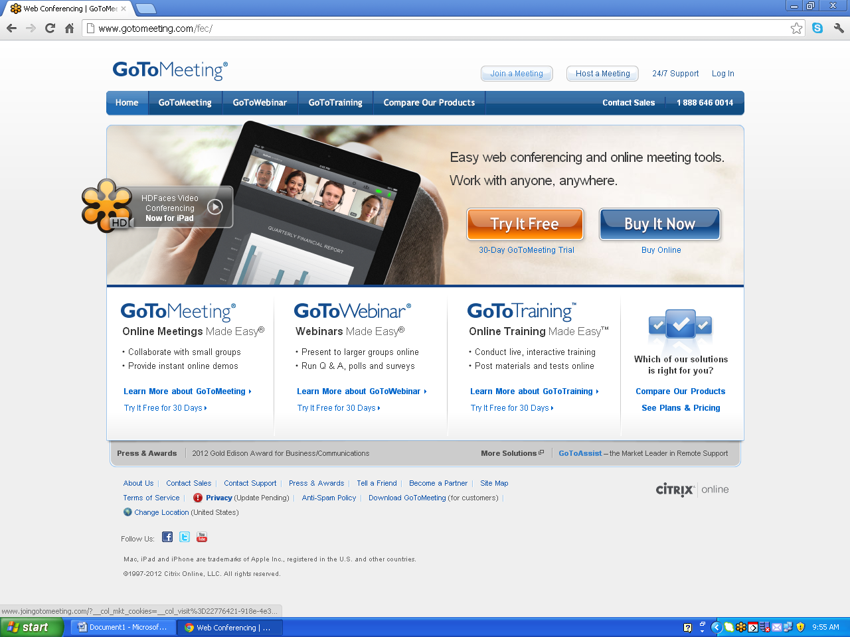Open See Plans & Pricing link
This screenshot has width=850, height=637.
pos(681,408)
